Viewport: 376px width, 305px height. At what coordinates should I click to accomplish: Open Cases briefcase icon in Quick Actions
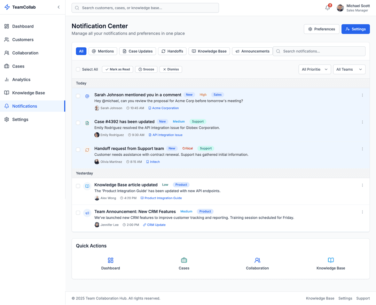click(184, 260)
